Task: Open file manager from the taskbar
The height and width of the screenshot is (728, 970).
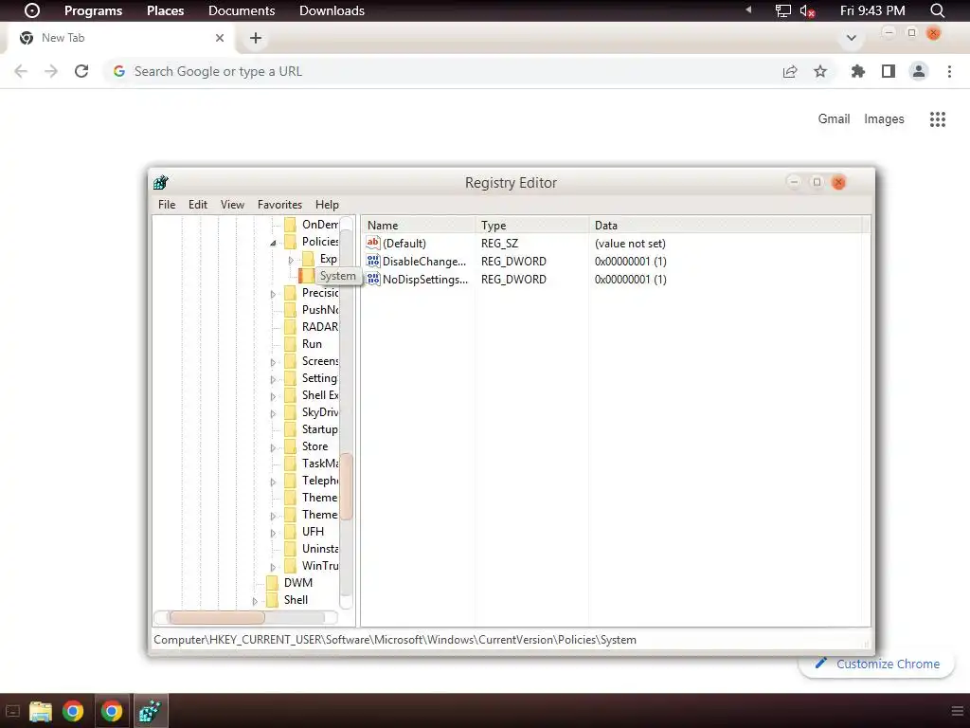Action: click(40, 711)
